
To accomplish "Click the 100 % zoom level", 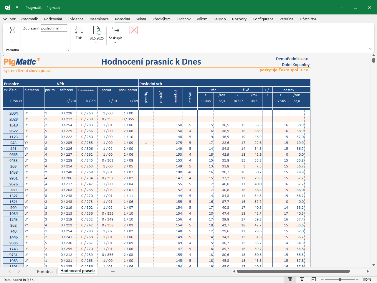I will [x=367, y=279].
